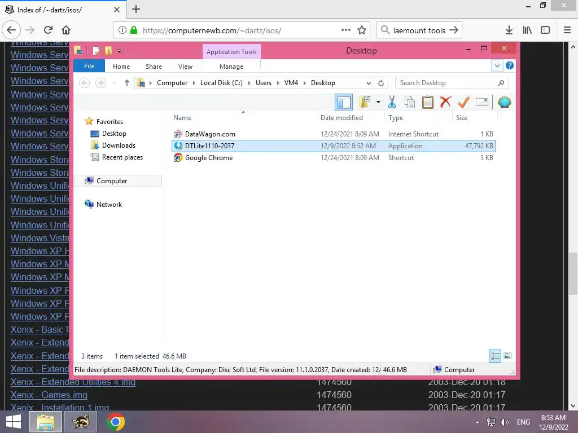
Task: Expand breadcrumb arrow after Computer
Action: pos(194,83)
